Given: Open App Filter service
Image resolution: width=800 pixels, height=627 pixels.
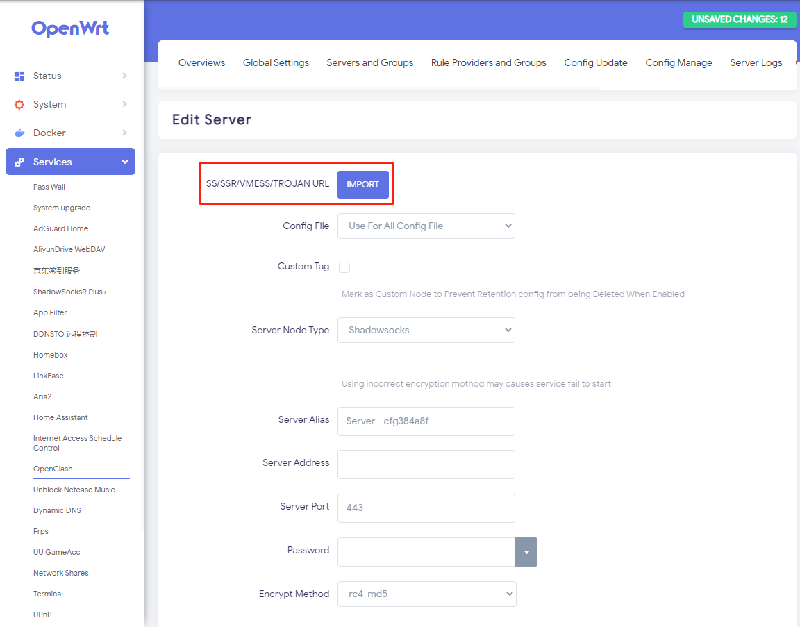Looking at the screenshot, I should tap(50, 312).
